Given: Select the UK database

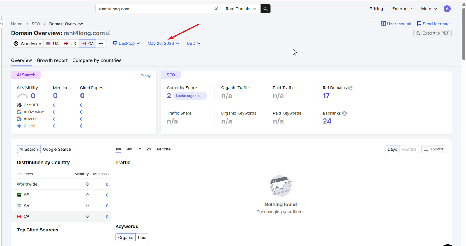Looking at the screenshot, I should click(x=70, y=44).
